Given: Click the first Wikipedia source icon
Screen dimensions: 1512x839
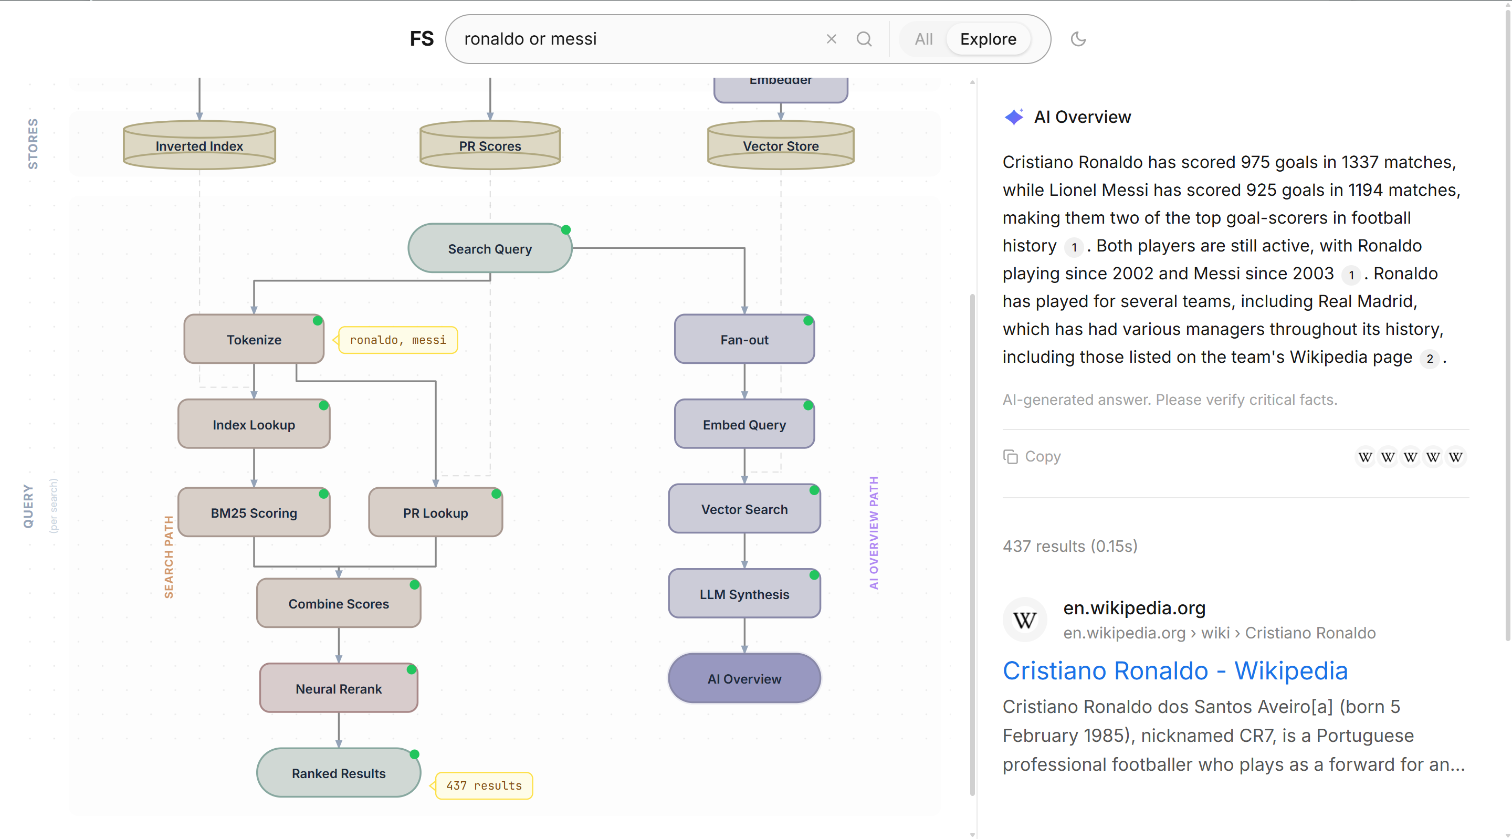Looking at the screenshot, I should click(x=1365, y=457).
